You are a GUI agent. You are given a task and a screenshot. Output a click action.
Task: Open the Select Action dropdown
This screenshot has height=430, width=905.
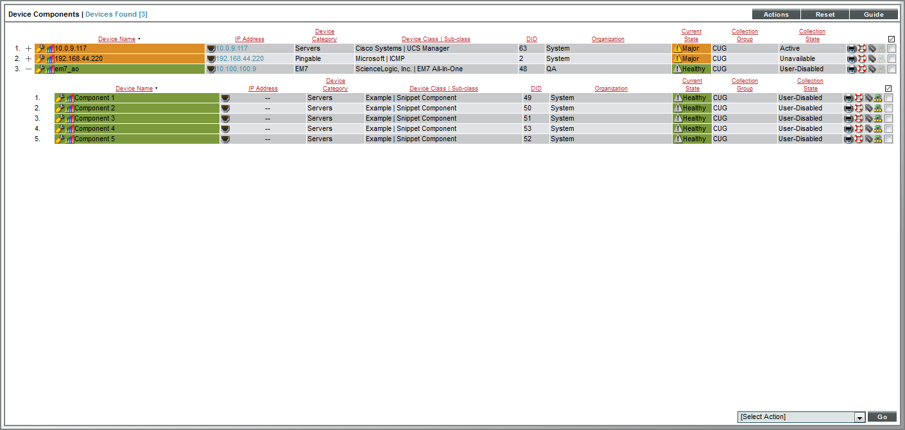pyautogui.click(x=801, y=417)
